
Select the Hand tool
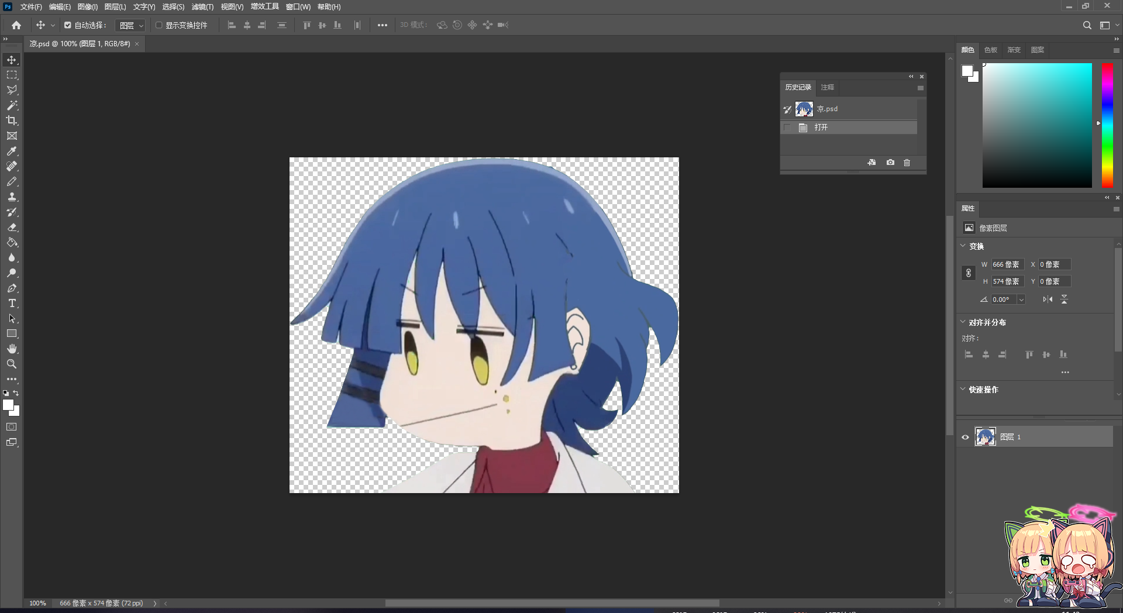[x=12, y=349]
